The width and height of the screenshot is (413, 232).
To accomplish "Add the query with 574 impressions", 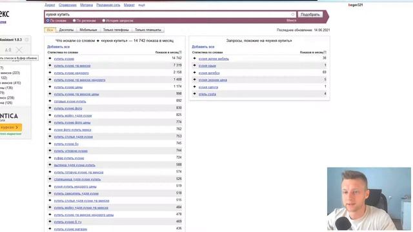I will click(x=50, y=172).
